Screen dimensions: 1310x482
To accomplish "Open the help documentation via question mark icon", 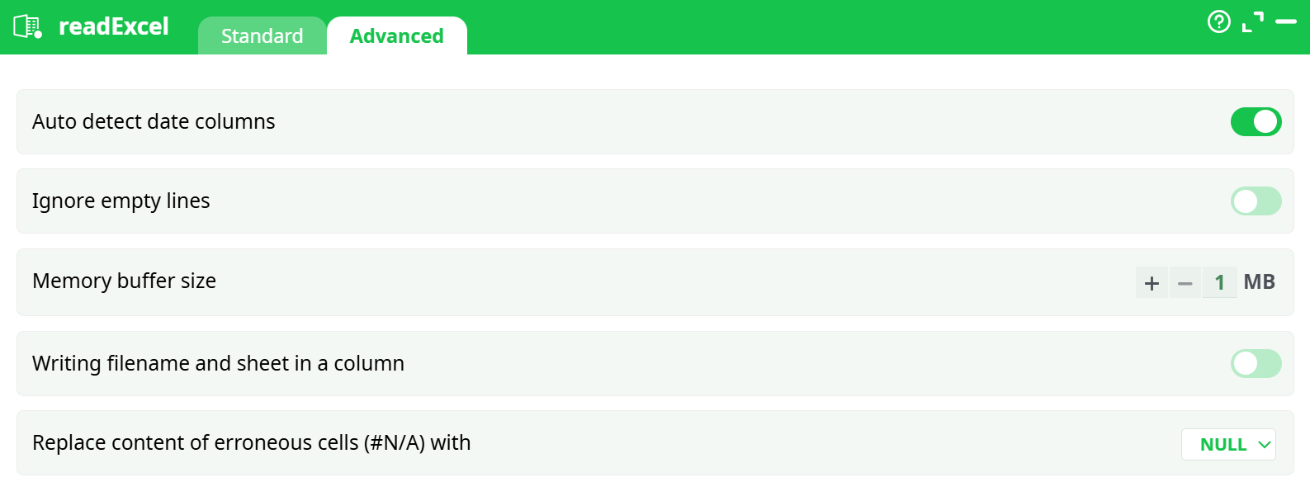I will [1219, 22].
